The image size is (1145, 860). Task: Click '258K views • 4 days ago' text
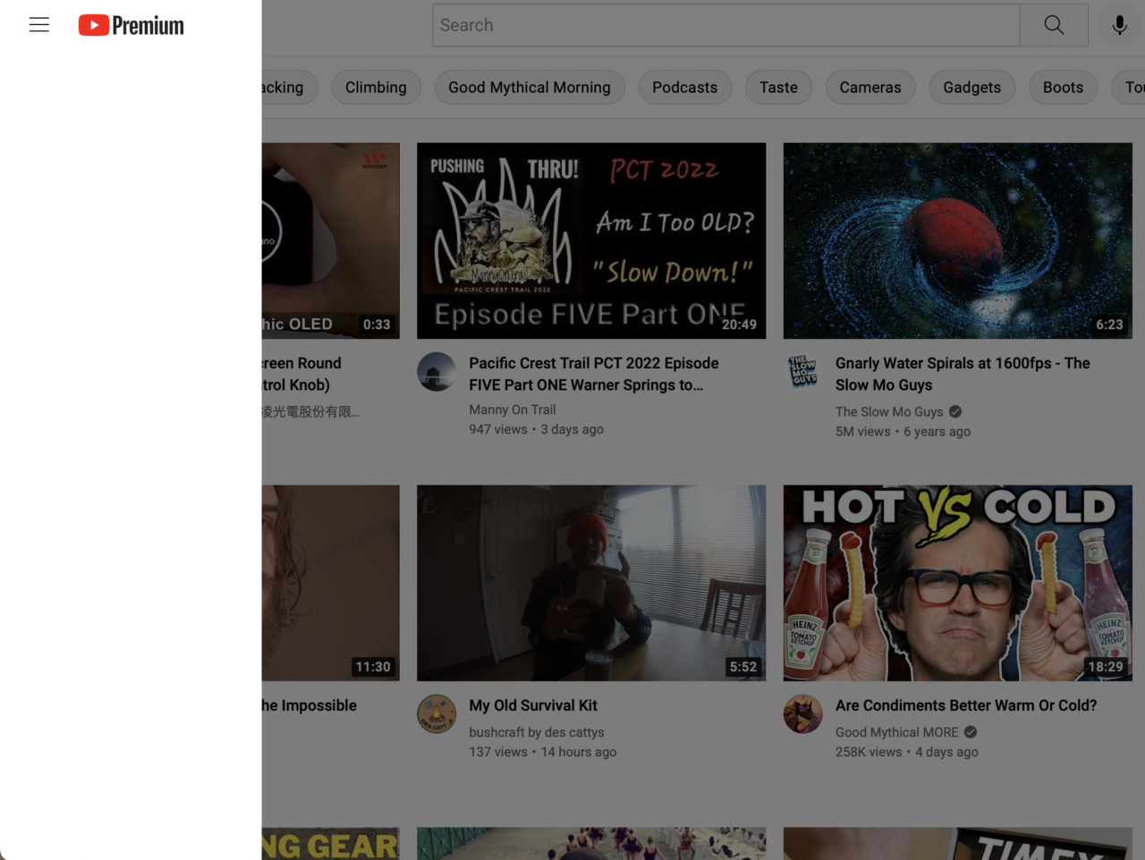[x=907, y=752]
